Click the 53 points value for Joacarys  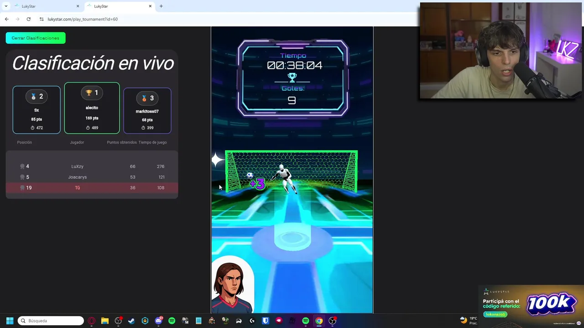(x=133, y=177)
